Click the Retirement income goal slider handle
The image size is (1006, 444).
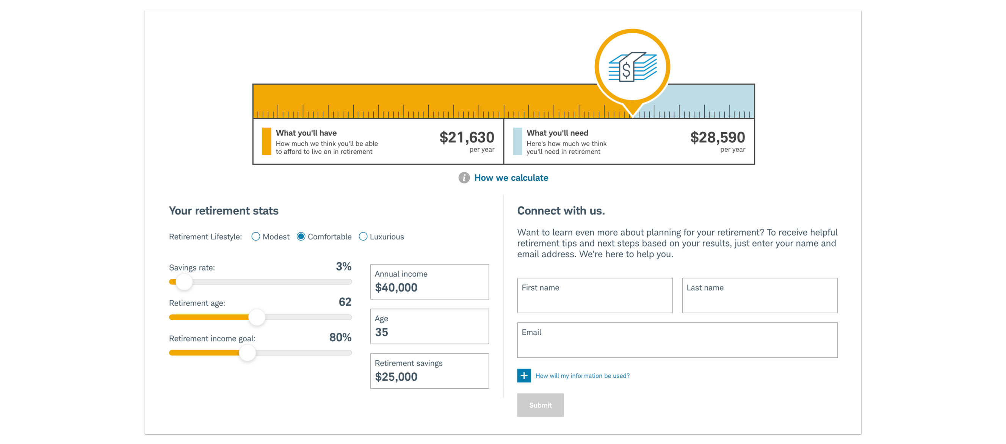pos(247,353)
